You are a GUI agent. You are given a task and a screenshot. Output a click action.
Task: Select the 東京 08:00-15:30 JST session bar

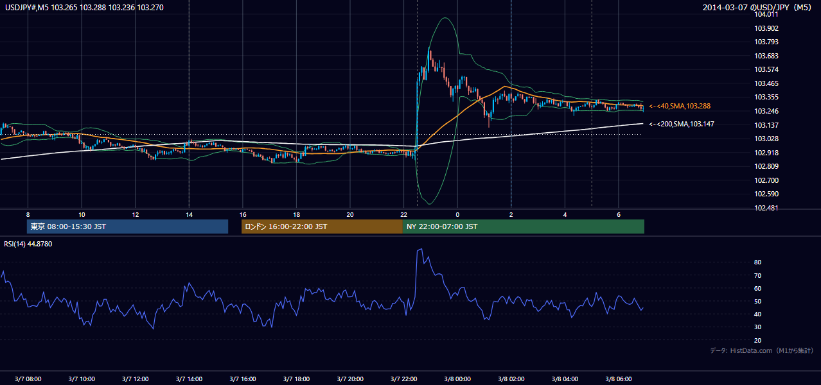(x=127, y=227)
